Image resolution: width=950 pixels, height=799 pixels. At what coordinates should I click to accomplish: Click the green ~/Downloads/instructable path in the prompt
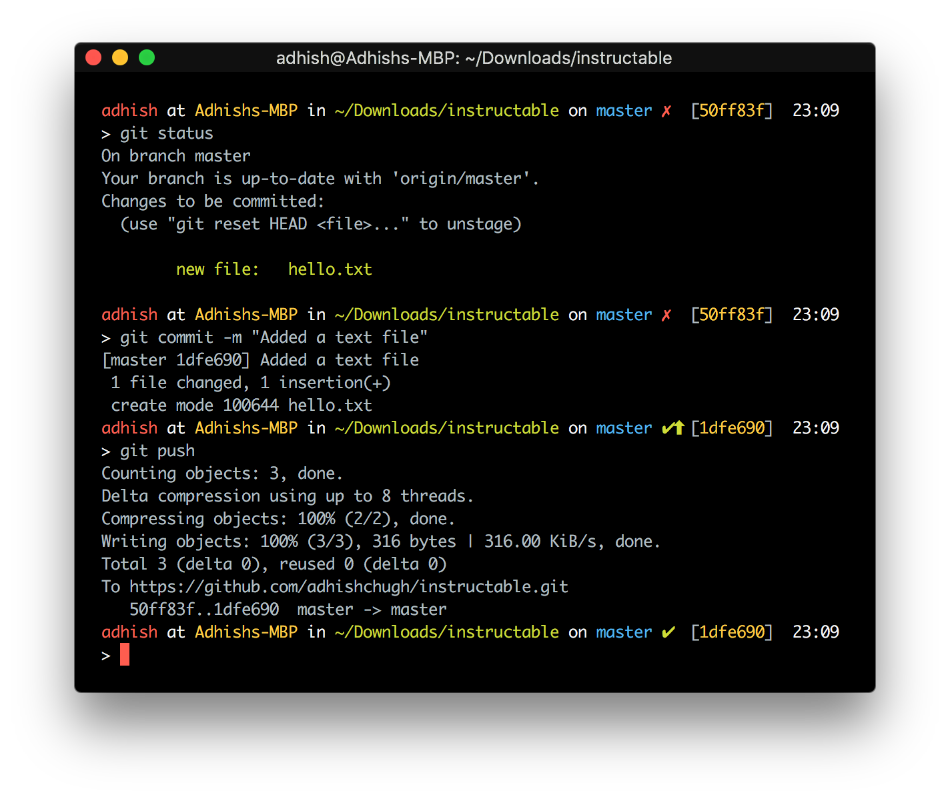click(446, 111)
